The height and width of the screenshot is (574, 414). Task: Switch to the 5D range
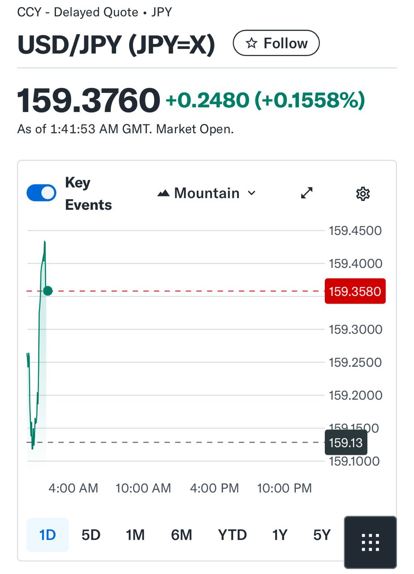tap(91, 535)
